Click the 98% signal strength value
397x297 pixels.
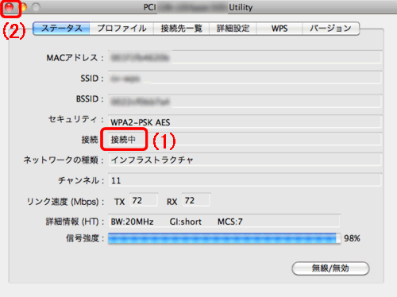[352, 238]
